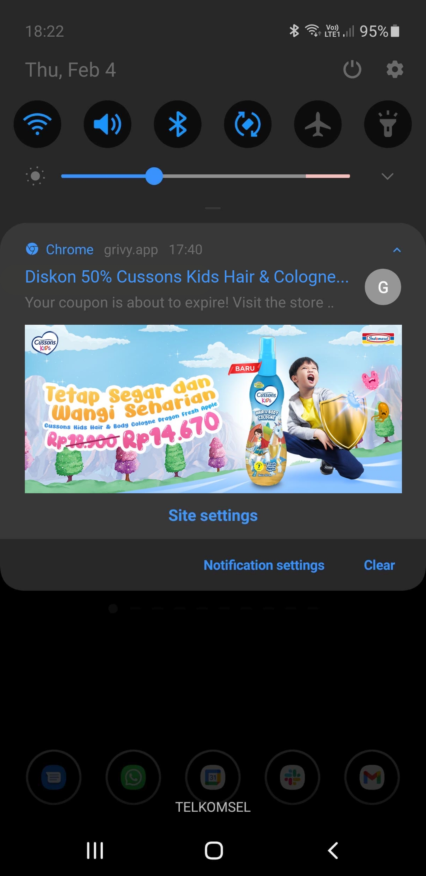
Task: Go to home via navigation button
Action: pyautogui.click(x=214, y=850)
